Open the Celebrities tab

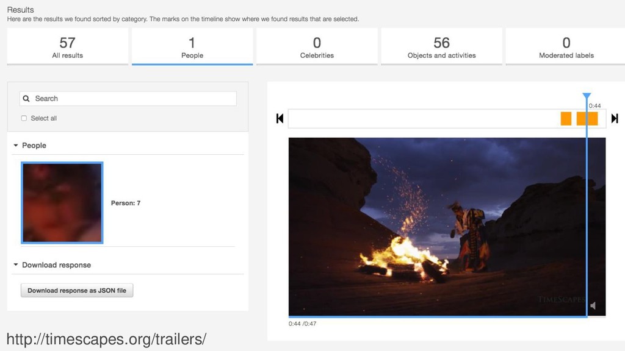coord(317,46)
